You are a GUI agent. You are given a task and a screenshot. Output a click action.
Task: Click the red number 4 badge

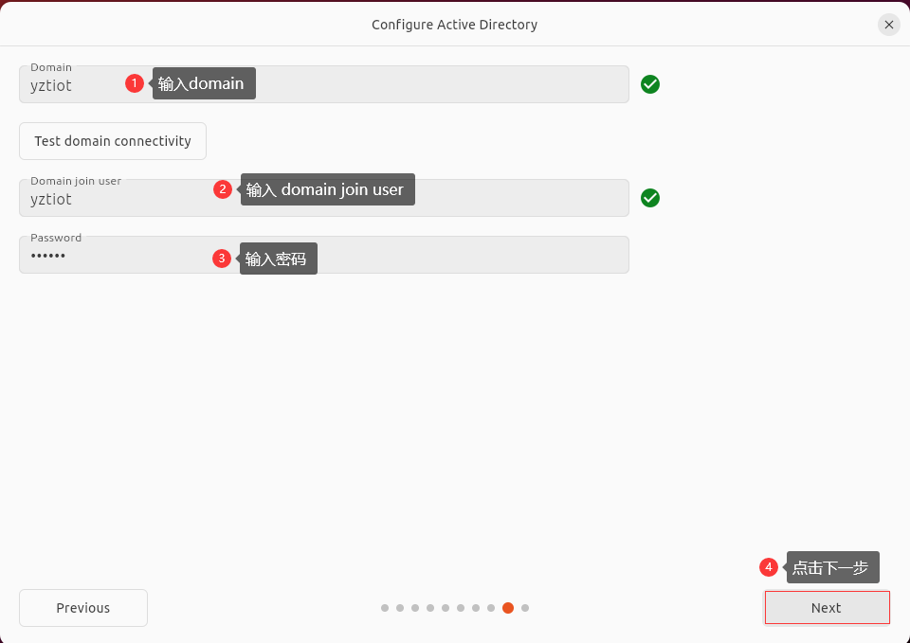pyautogui.click(x=769, y=567)
